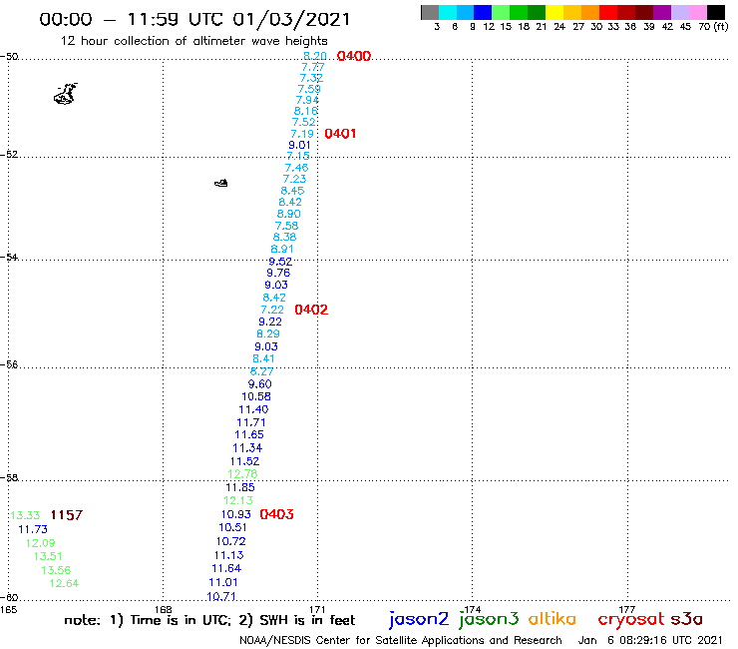Screen dimensions: 738x649
Task: Select the 0403 time stamp
Action: (277, 514)
